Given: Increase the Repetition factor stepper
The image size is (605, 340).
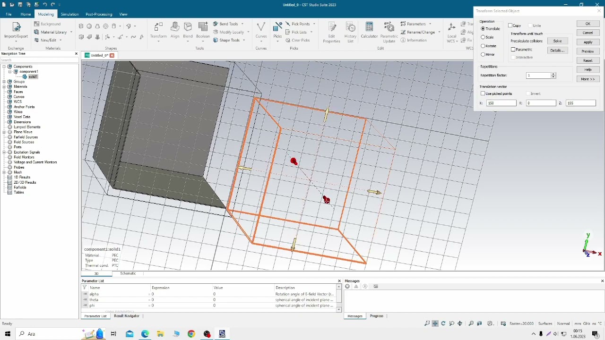Looking at the screenshot, I should [x=553, y=74].
